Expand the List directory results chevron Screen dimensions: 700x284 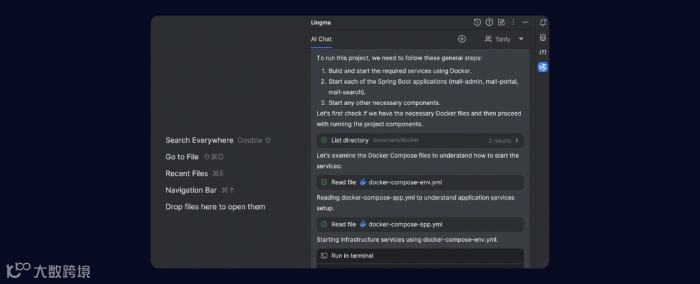517,140
